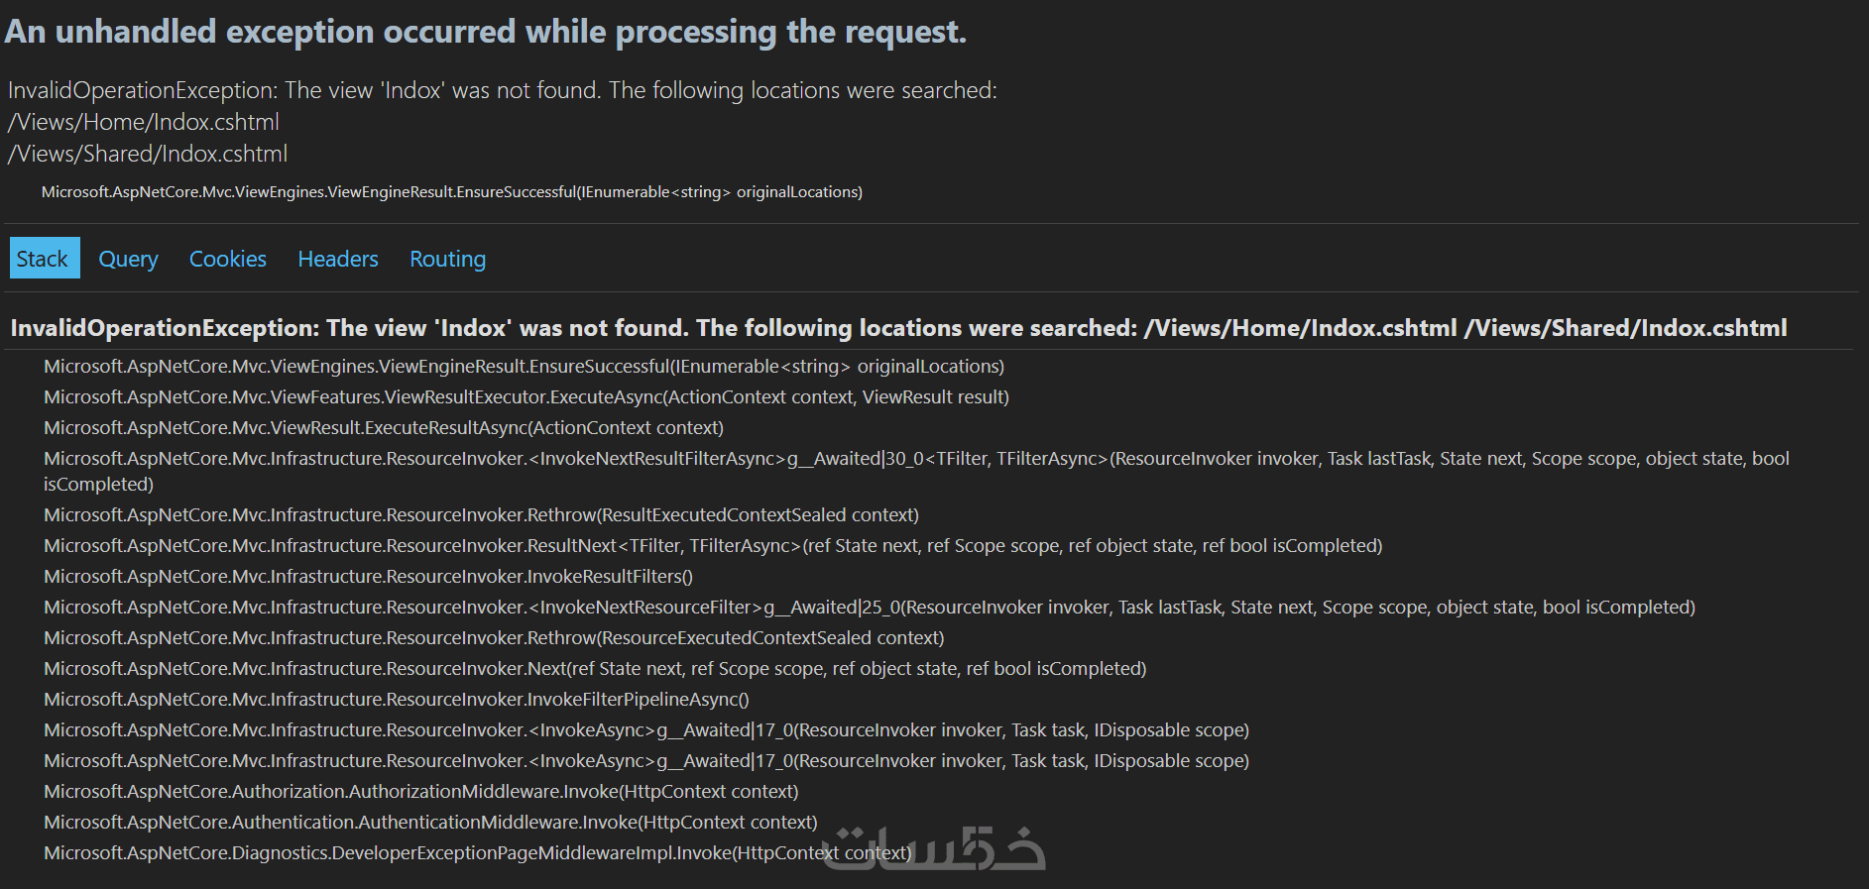Click the InvokeNextResultFilterAsync stack frame line
The height and width of the screenshot is (889, 1869).
click(x=914, y=459)
